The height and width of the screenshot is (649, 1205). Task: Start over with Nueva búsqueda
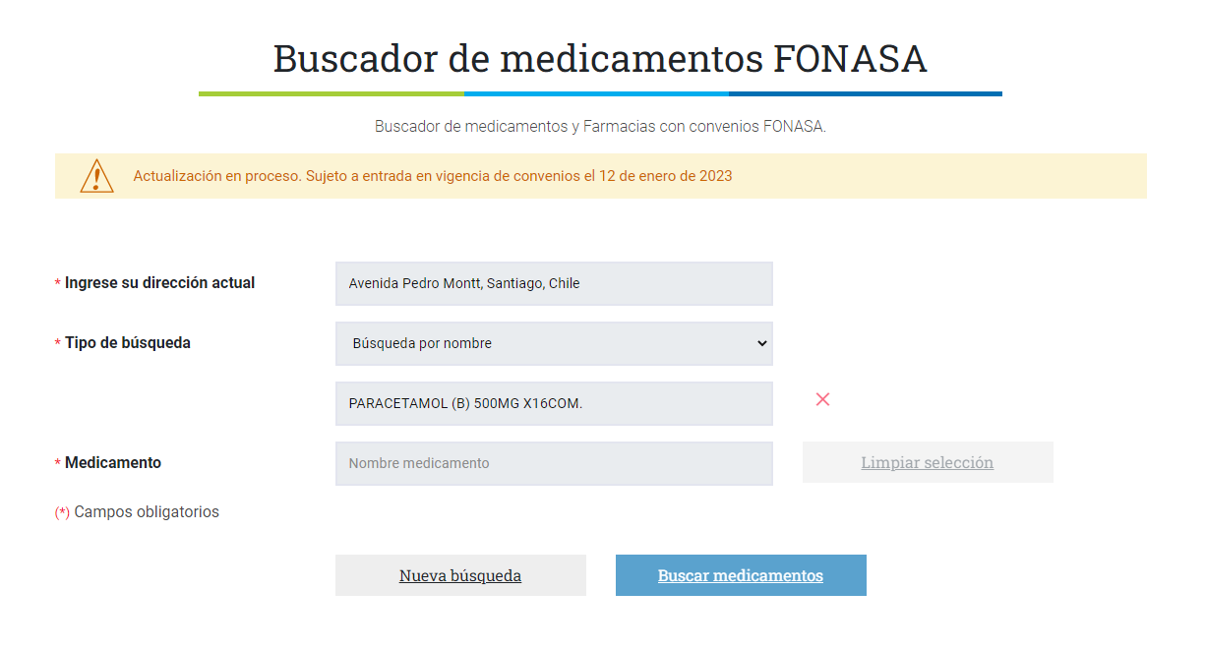point(460,575)
